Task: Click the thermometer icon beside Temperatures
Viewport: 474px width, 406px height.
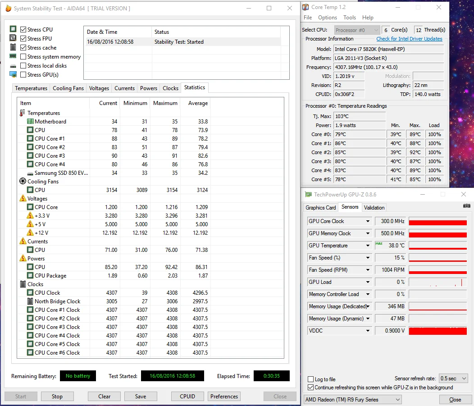Action: (23, 113)
